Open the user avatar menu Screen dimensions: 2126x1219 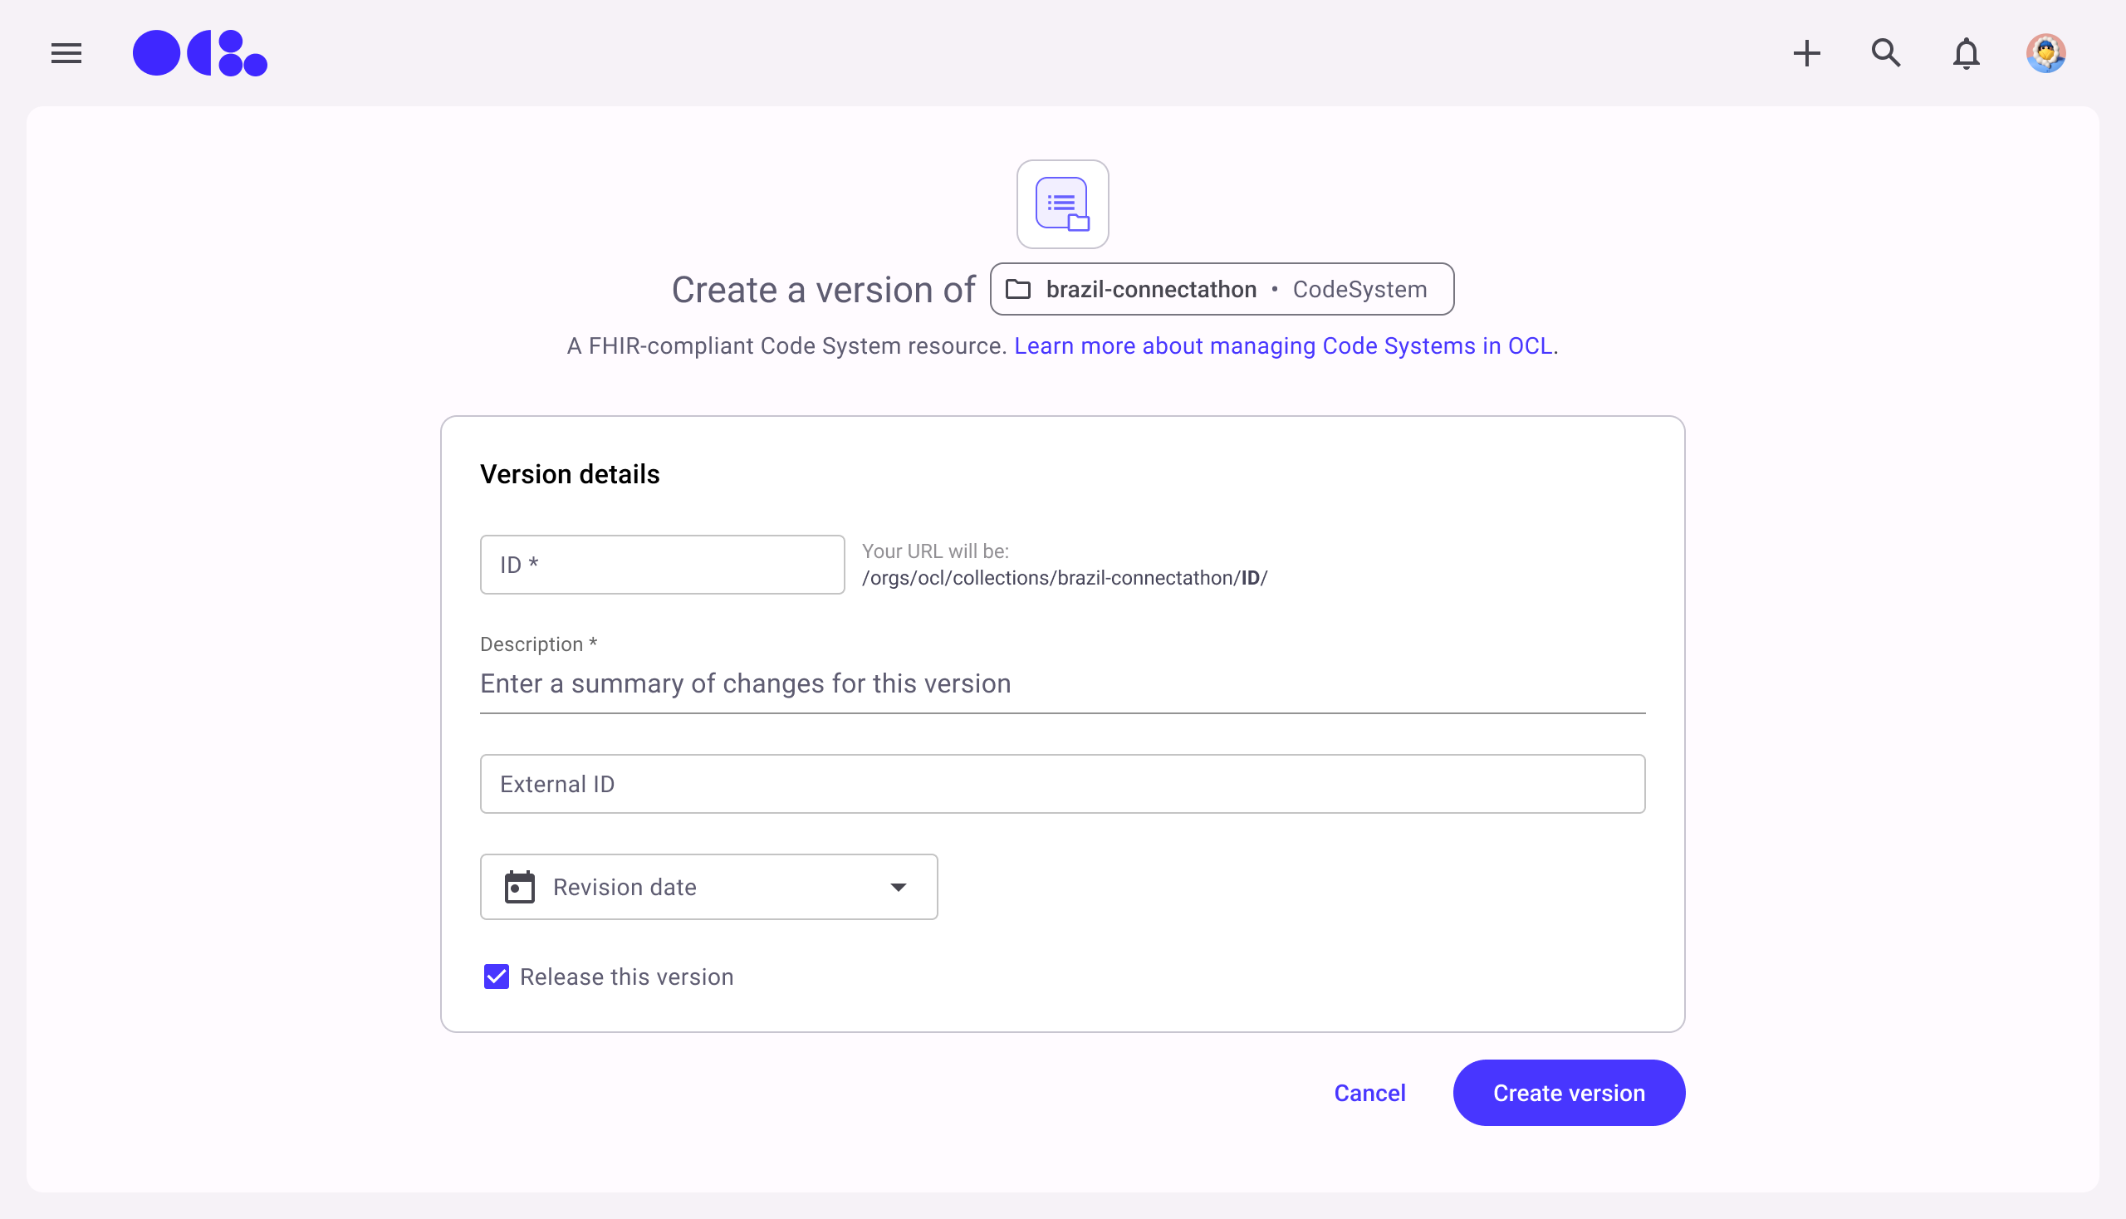point(2045,54)
